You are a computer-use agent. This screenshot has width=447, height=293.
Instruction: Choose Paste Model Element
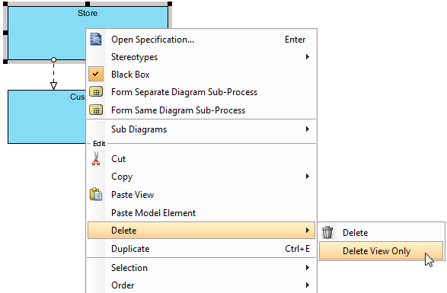coord(201,213)
